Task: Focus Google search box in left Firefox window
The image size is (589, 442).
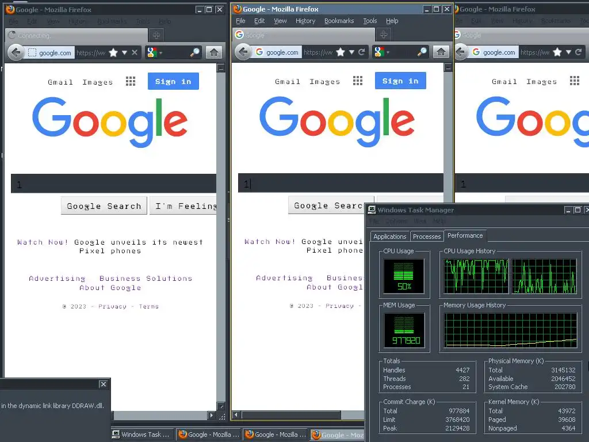Action: point(113,184)
